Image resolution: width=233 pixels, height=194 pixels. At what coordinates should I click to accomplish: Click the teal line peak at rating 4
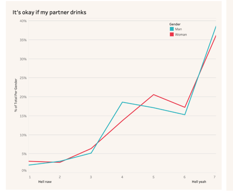[122, 102]
